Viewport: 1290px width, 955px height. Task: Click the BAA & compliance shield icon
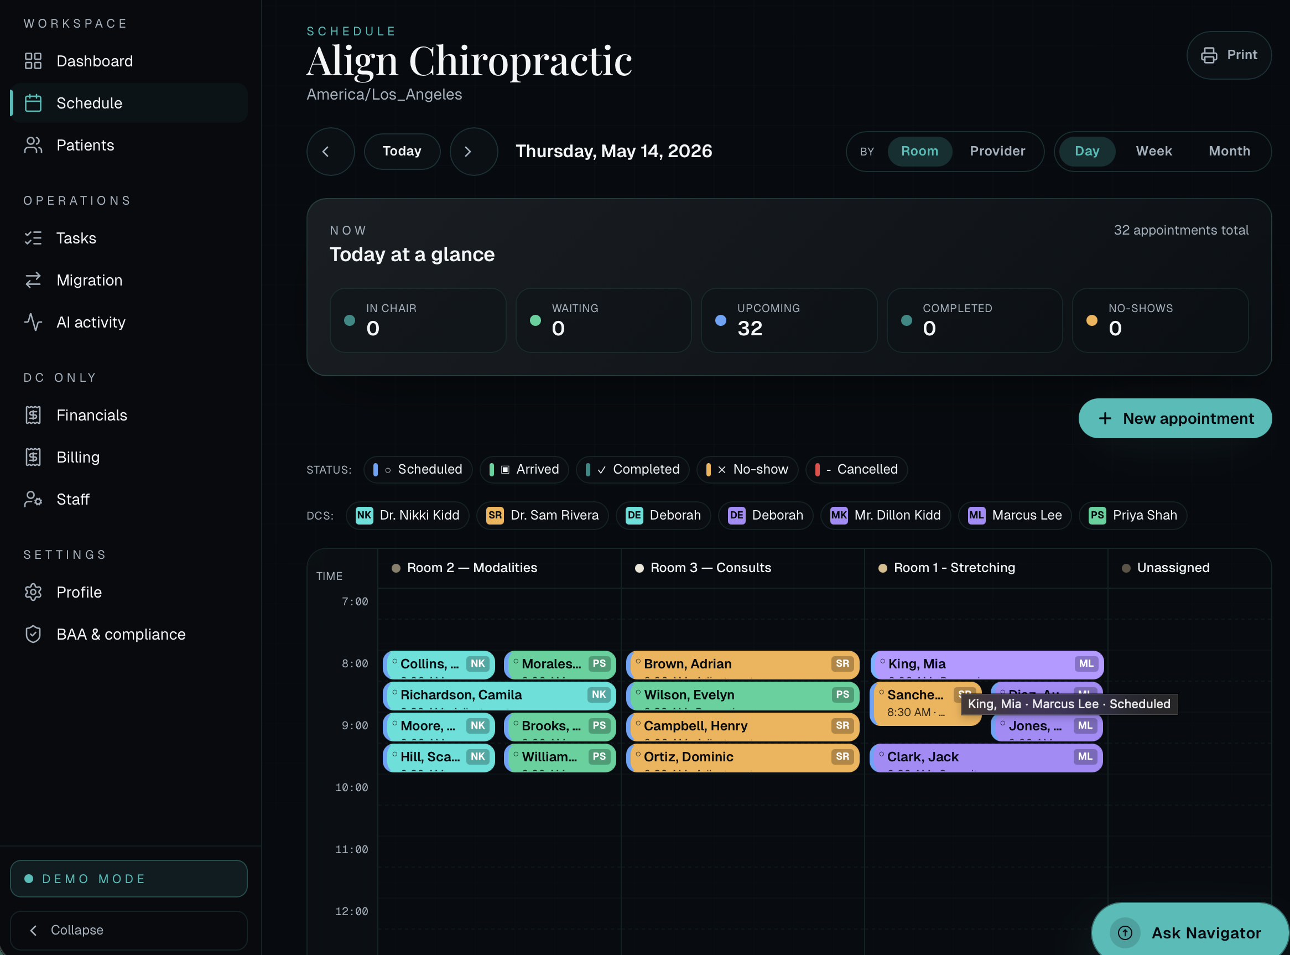33,634
